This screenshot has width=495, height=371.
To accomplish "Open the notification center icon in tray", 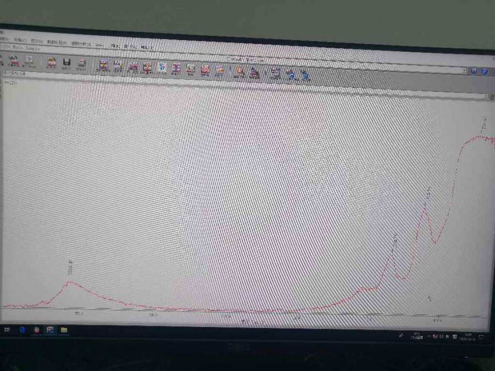I will (x=481, y=337).
